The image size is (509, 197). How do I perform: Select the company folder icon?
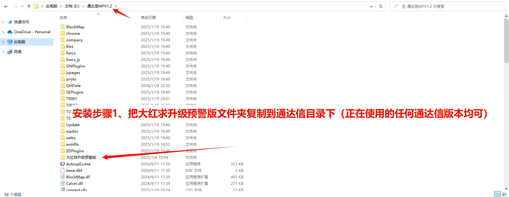pyautogui.click(x=62, y=40)
